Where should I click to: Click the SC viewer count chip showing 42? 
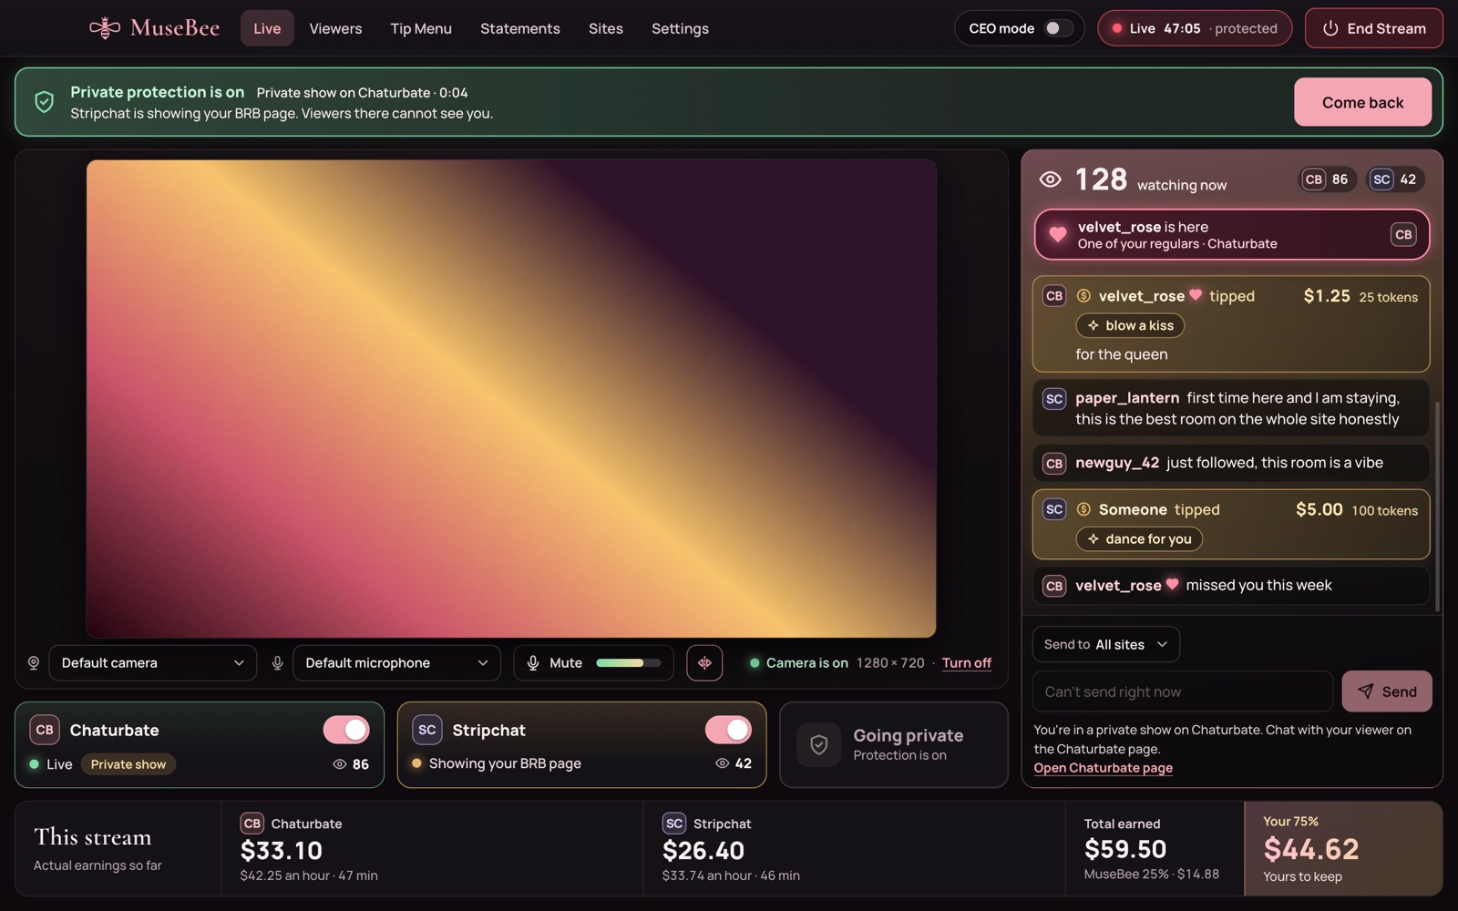click(1395, 179)
